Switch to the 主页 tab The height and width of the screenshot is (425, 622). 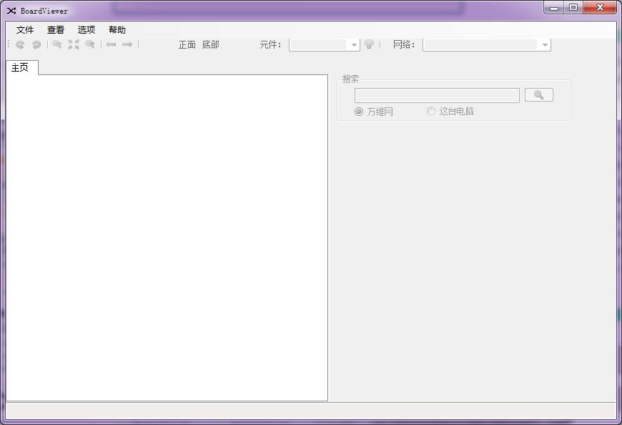pos(20,67)
